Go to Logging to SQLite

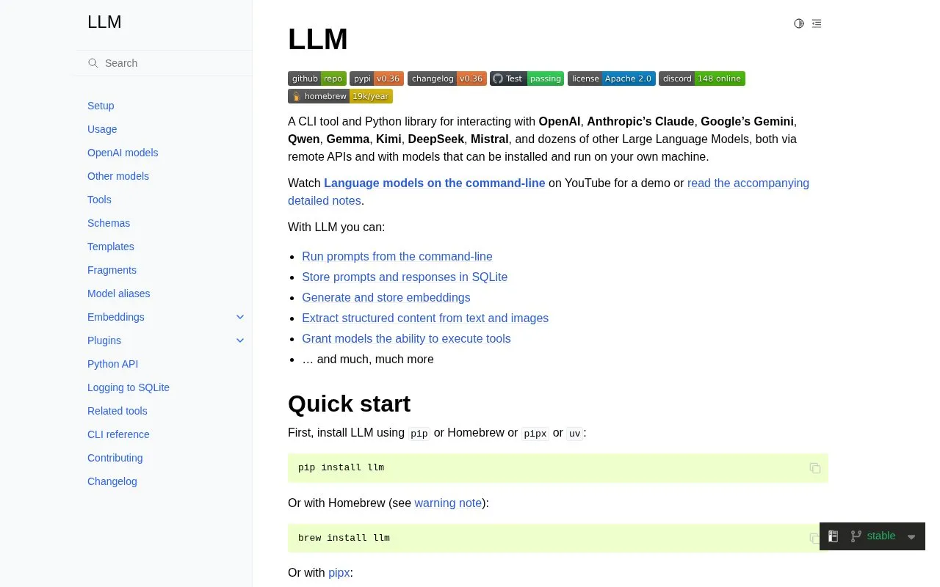point(129,387)
